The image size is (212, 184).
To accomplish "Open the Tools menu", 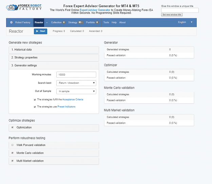I will click(106, 22).
